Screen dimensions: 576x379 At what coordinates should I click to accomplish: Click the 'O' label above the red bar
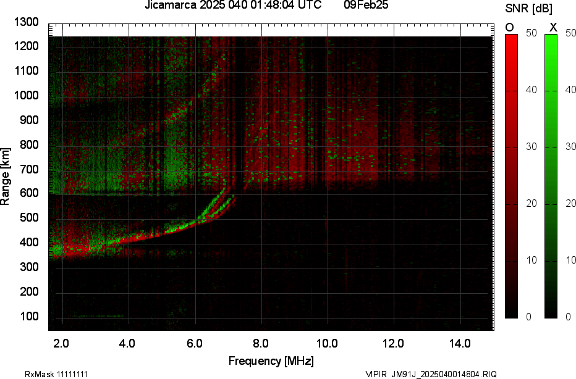509,28
